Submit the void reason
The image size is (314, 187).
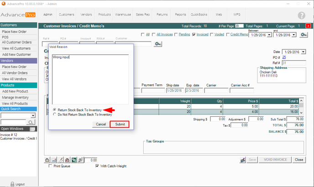coord(120,125)
